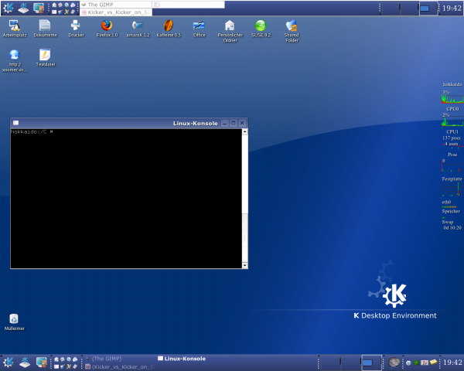
Task: Open the K menu in the top panel
Action: 8,8
